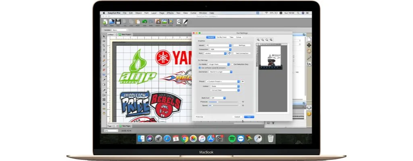This screenshot has height=161, width=413.
Task: Select the Text tool in left toolbox
Action: [104, 50]
